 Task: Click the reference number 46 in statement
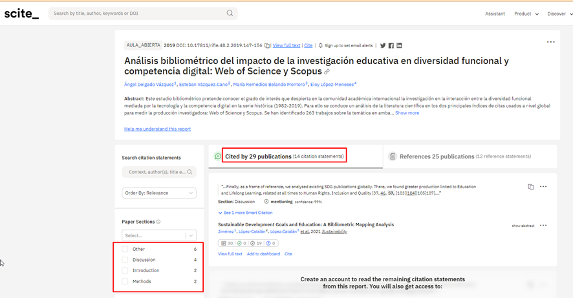pos(383,193)
